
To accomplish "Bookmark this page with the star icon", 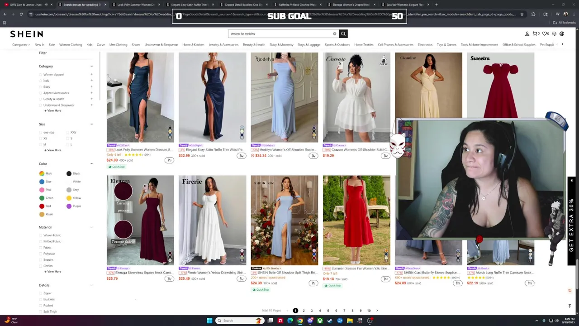I will 522,14.
